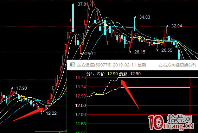The height and width of the screenshot is (133, 198).
Task: Click the 17.90 price annotation
Action: pos(22,88)
